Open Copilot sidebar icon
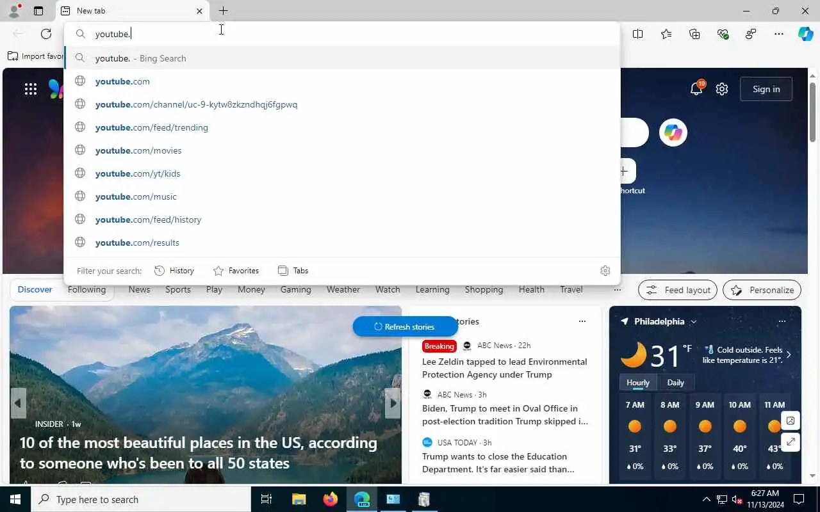Image resolution: width=820 pixels, height=512 pixels. point(806,34)
